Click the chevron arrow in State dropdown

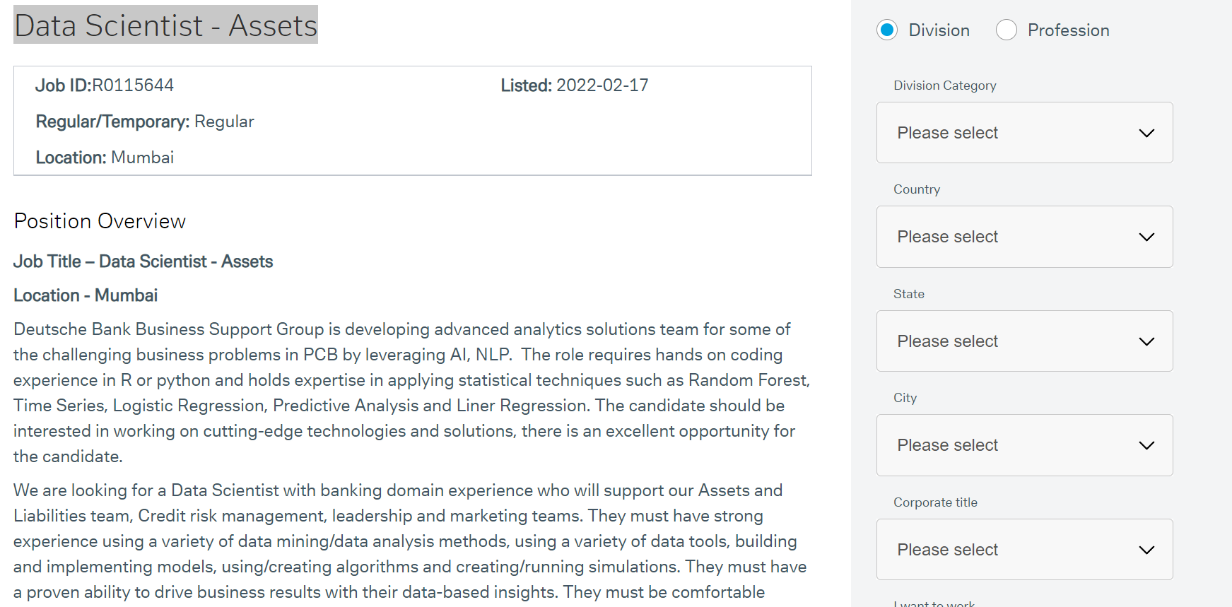[1146, 341]
